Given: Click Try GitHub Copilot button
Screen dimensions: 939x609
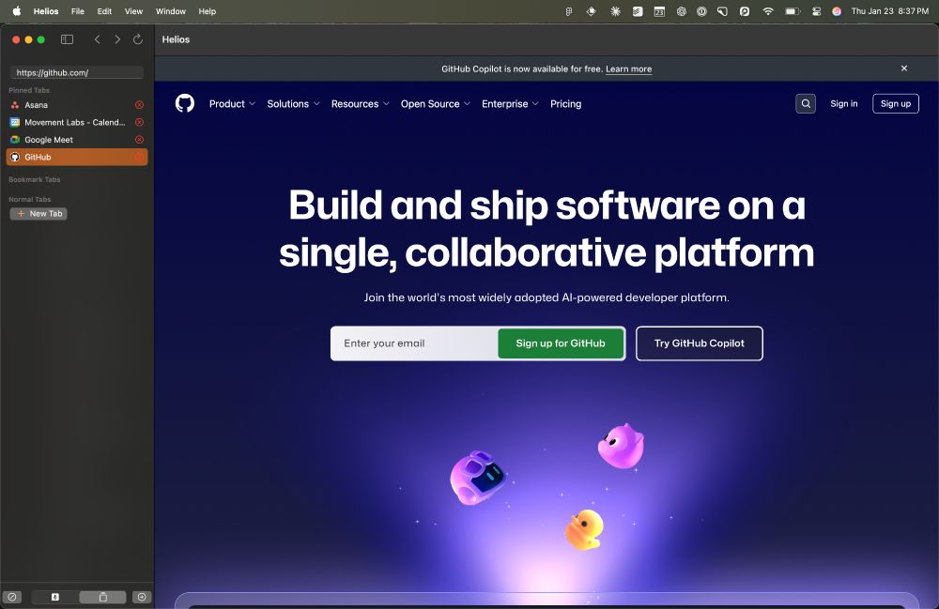Looking at the screenshot, I should pos(699,343).
